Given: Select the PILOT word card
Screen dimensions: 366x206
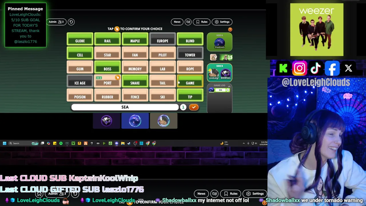Looking at the screenshot, I should coord(162,54).
